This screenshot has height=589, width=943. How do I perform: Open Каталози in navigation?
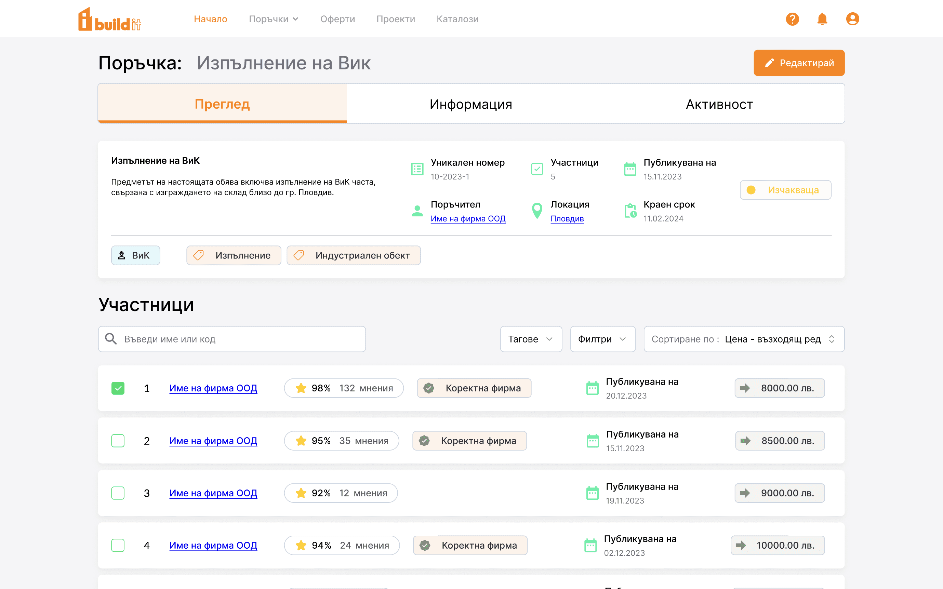tap(457, 19)
